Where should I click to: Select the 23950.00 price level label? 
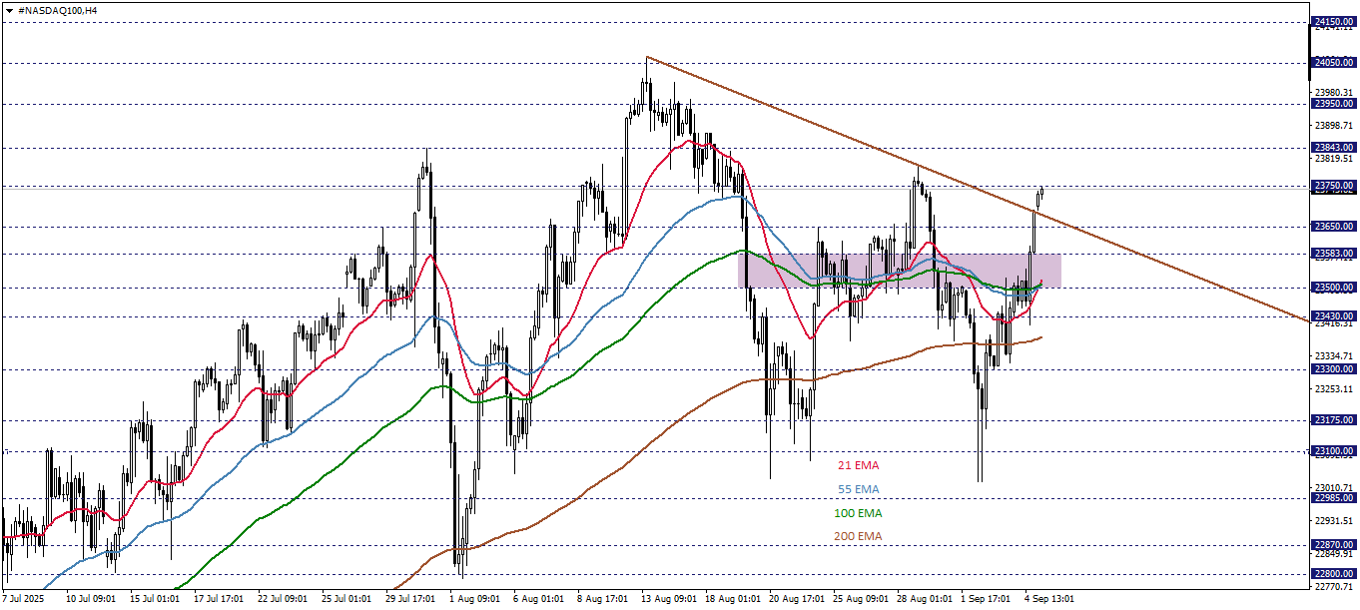click(x=1334, y=103)
